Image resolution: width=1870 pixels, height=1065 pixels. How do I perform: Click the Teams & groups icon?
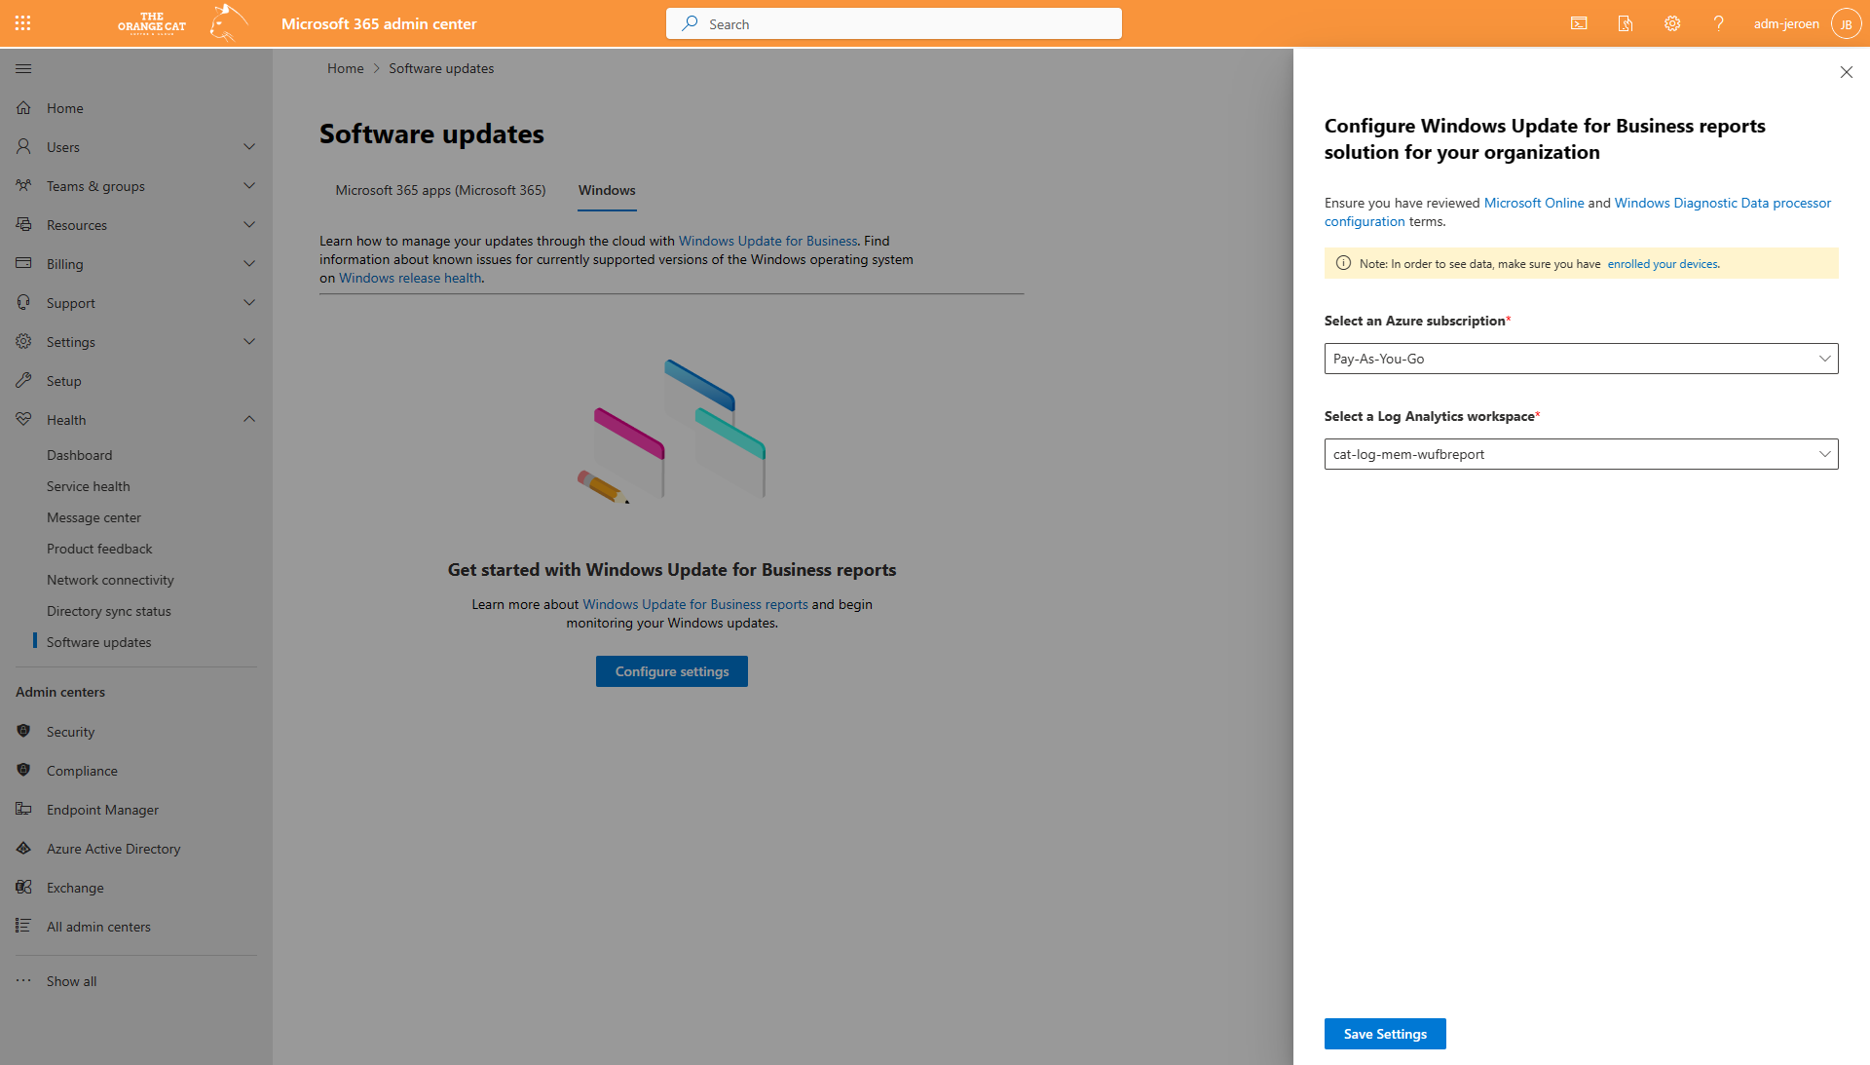[23, 186]
